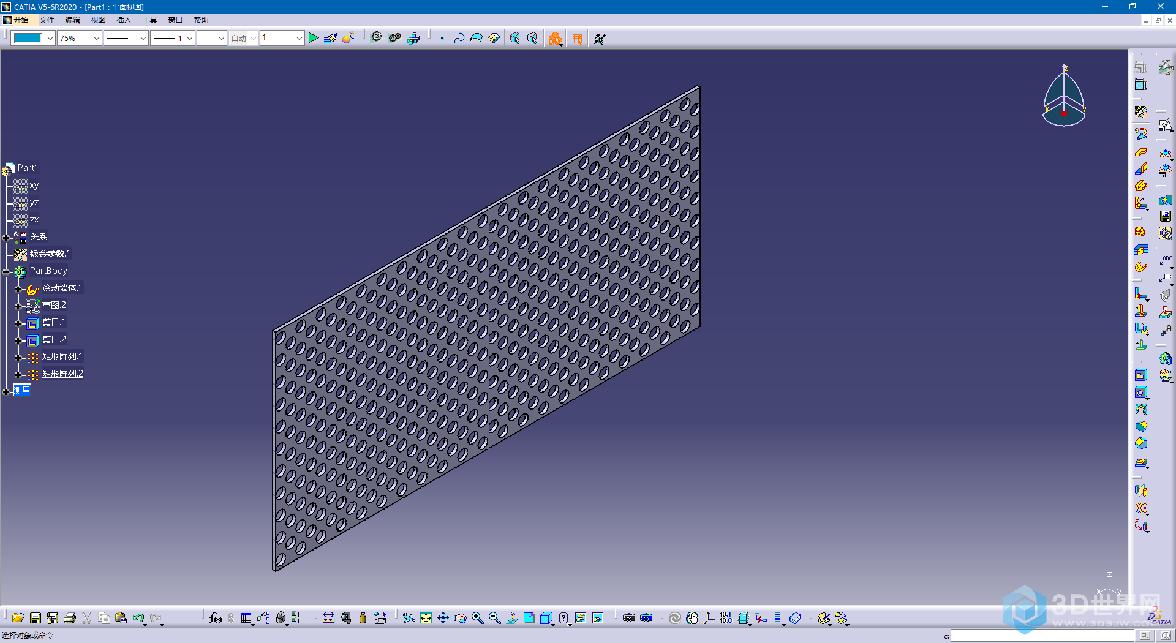The height and width of the screenshot is (643, 1176).
Task: Select 钣金参数.1 in the tree
Action: pos(50,254)
